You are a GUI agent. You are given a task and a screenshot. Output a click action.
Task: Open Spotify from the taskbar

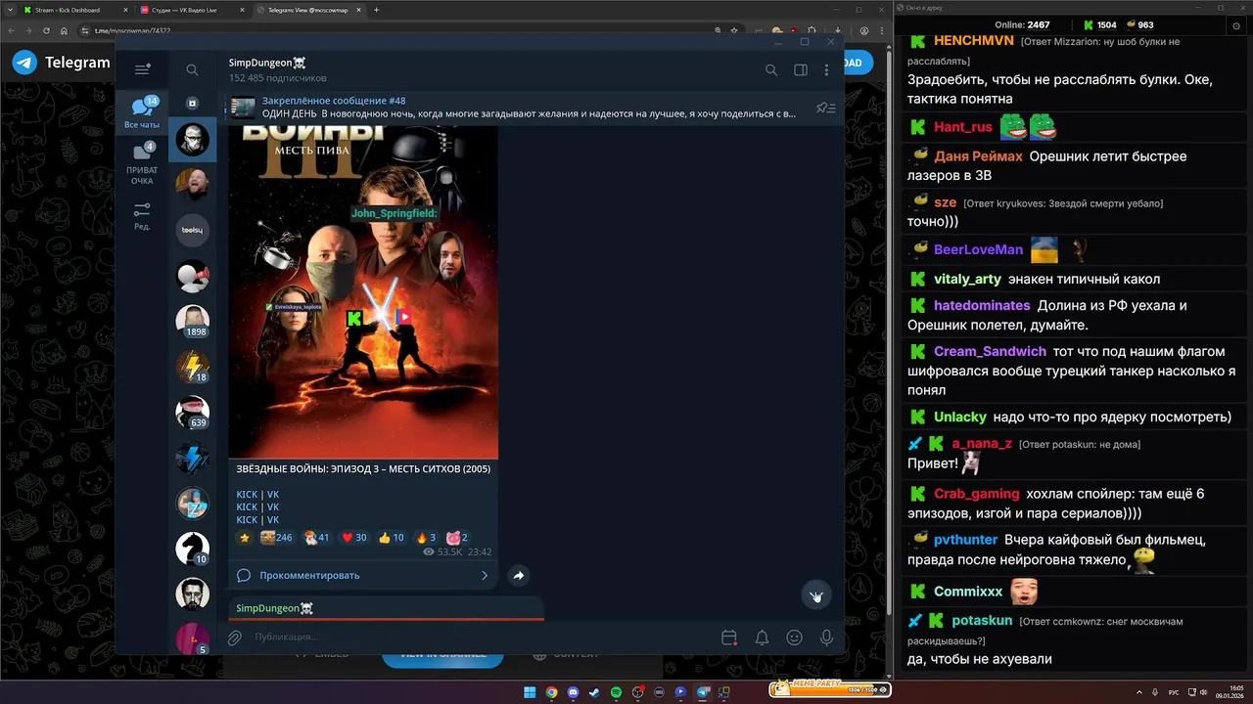point(616,692)
